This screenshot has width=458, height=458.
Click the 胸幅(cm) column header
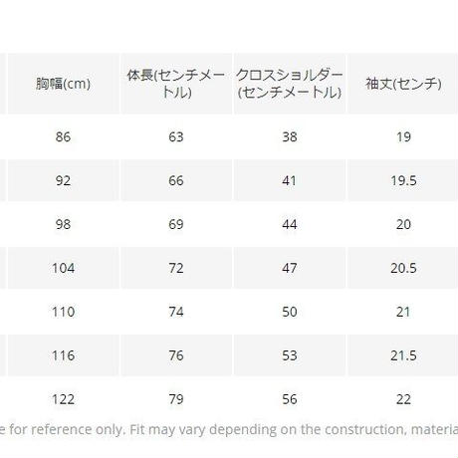point(63,84)
